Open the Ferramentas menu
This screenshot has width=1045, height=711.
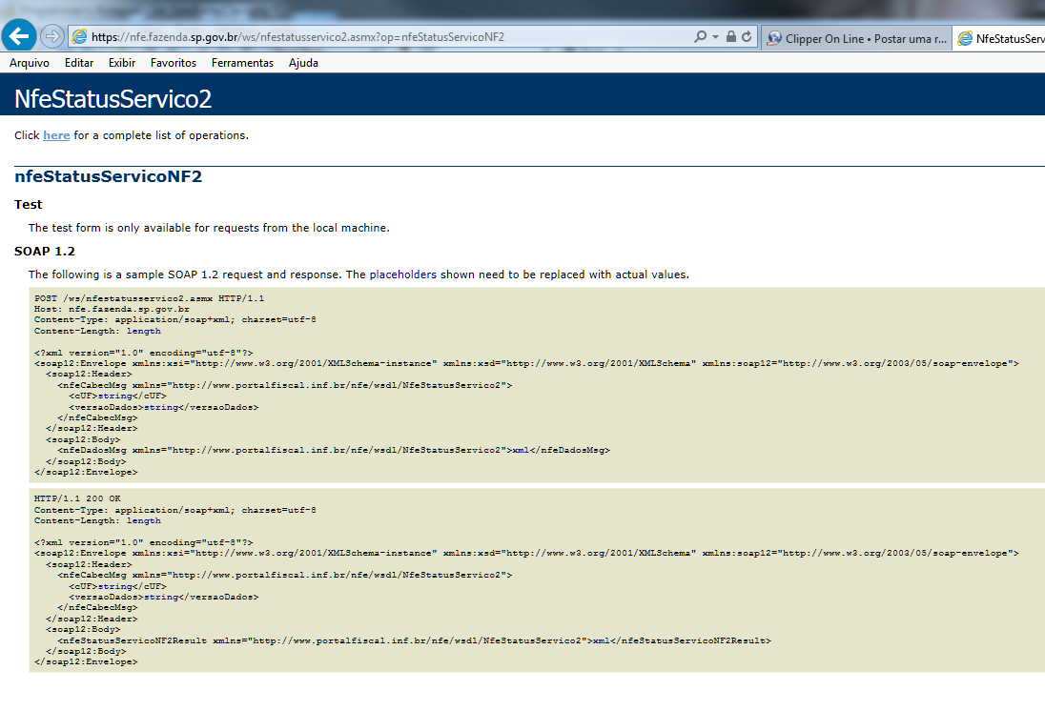coord(242,63)
